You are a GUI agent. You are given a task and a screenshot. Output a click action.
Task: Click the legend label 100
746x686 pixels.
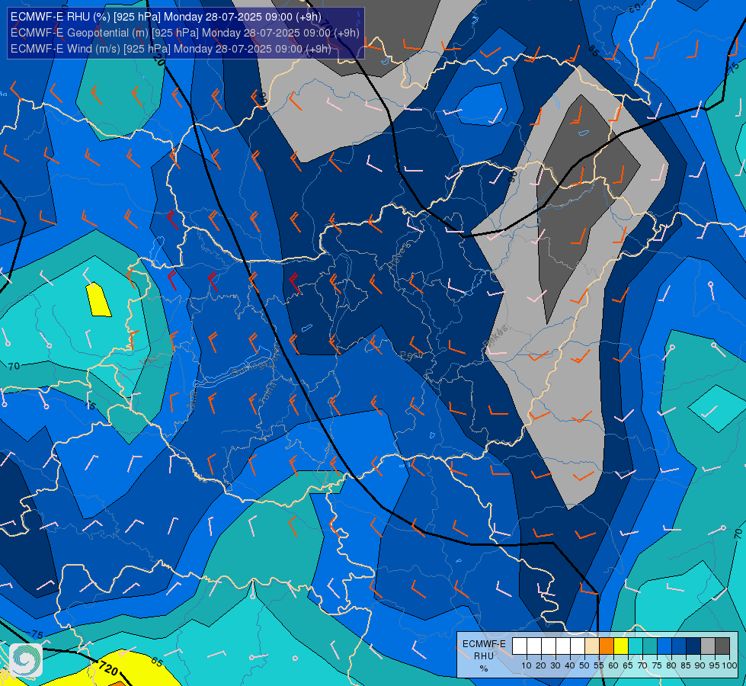[729, 665]
